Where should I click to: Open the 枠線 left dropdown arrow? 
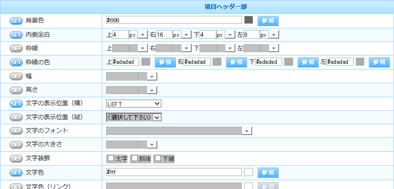point(274,48)
